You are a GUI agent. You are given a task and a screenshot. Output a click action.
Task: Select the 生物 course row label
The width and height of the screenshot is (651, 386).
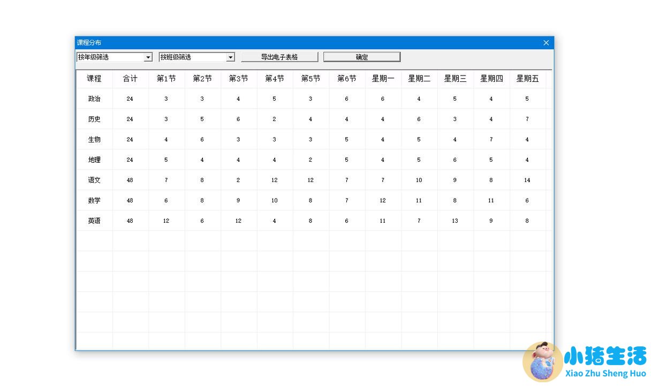click(x=94, y=140)
